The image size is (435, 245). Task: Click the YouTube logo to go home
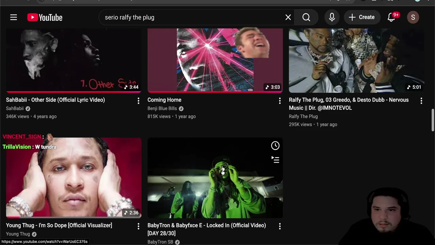(45, 17)
